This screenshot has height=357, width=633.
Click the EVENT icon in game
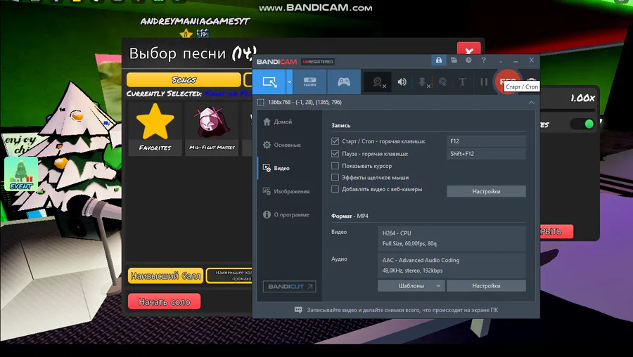coord(21,174)
